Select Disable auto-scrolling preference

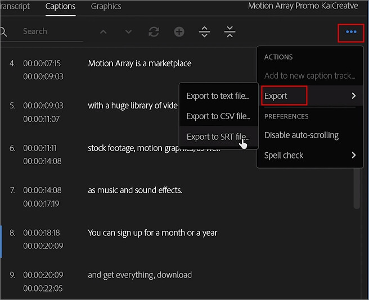(301, 135)
